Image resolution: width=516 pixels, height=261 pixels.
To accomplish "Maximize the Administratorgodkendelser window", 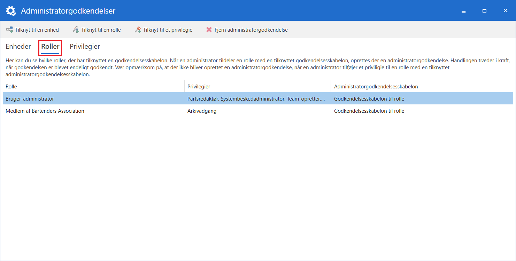I will 484,11.
